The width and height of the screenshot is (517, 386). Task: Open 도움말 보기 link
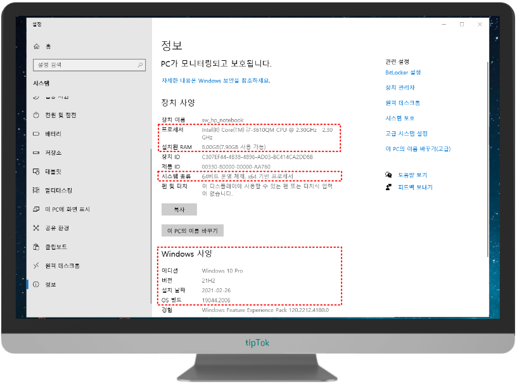pos(412,175)
